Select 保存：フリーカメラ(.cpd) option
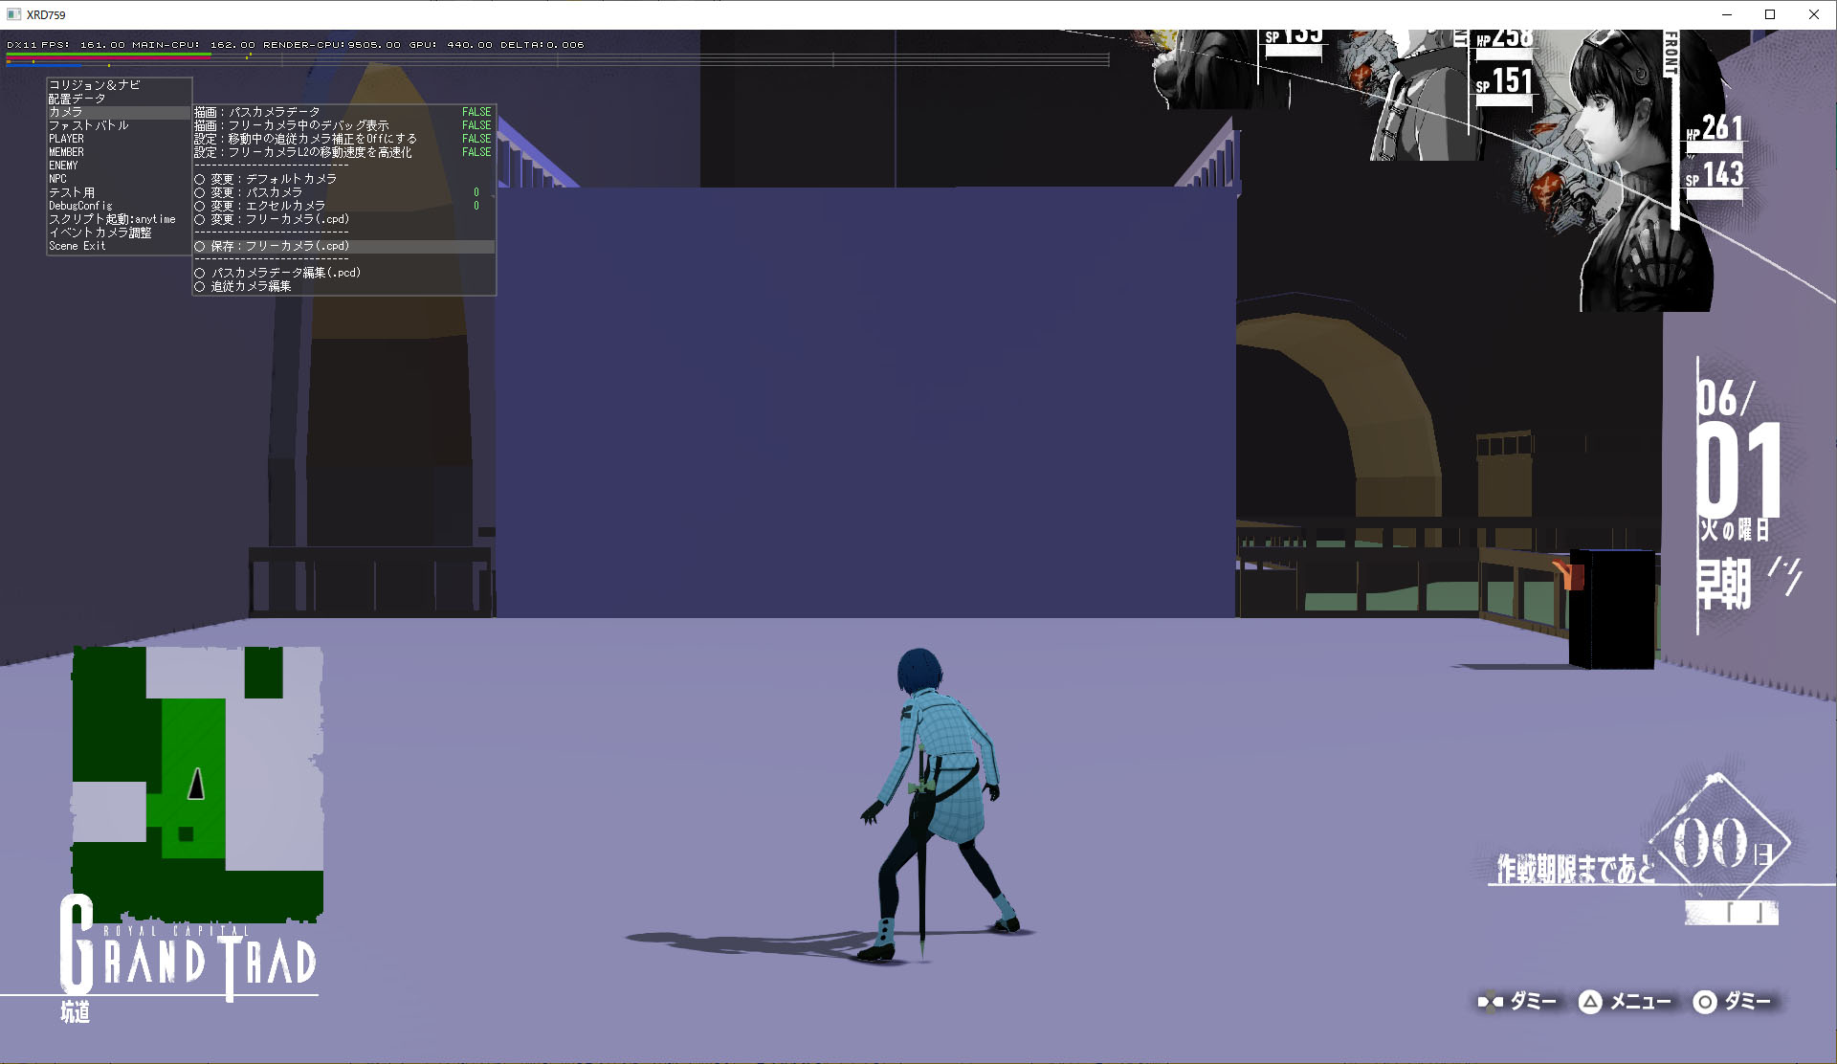The image size is (1837, 1064). coord(343,246)
